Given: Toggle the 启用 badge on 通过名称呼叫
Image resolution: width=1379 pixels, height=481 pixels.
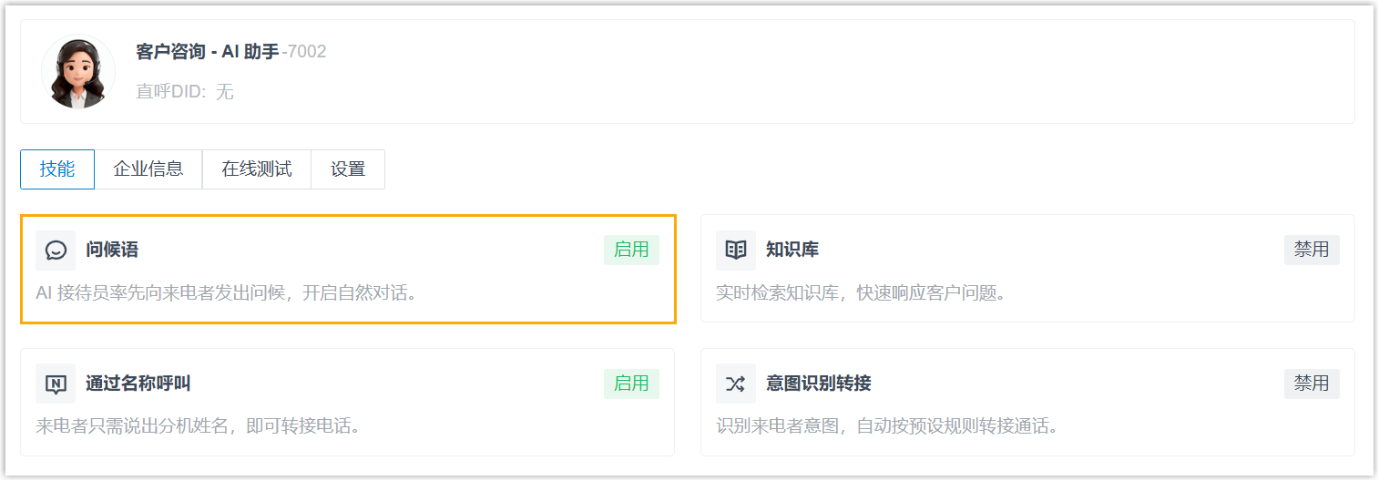Looking at the screenshot, I should [631, 384].
